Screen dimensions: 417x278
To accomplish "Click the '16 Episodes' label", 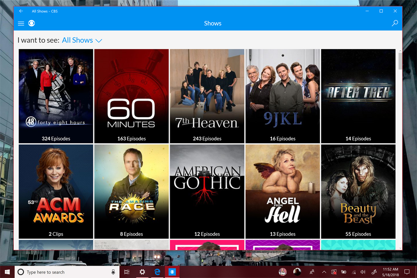I will click(282, 139).
